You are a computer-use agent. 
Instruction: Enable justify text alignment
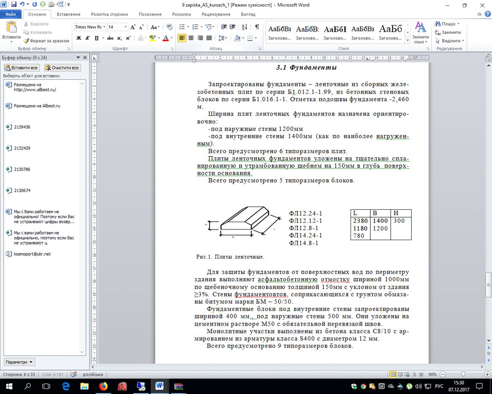[209, 38]
